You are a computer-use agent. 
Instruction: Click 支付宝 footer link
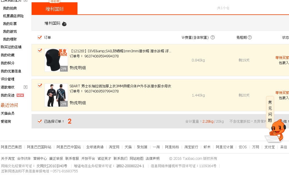tap(270, 147)
